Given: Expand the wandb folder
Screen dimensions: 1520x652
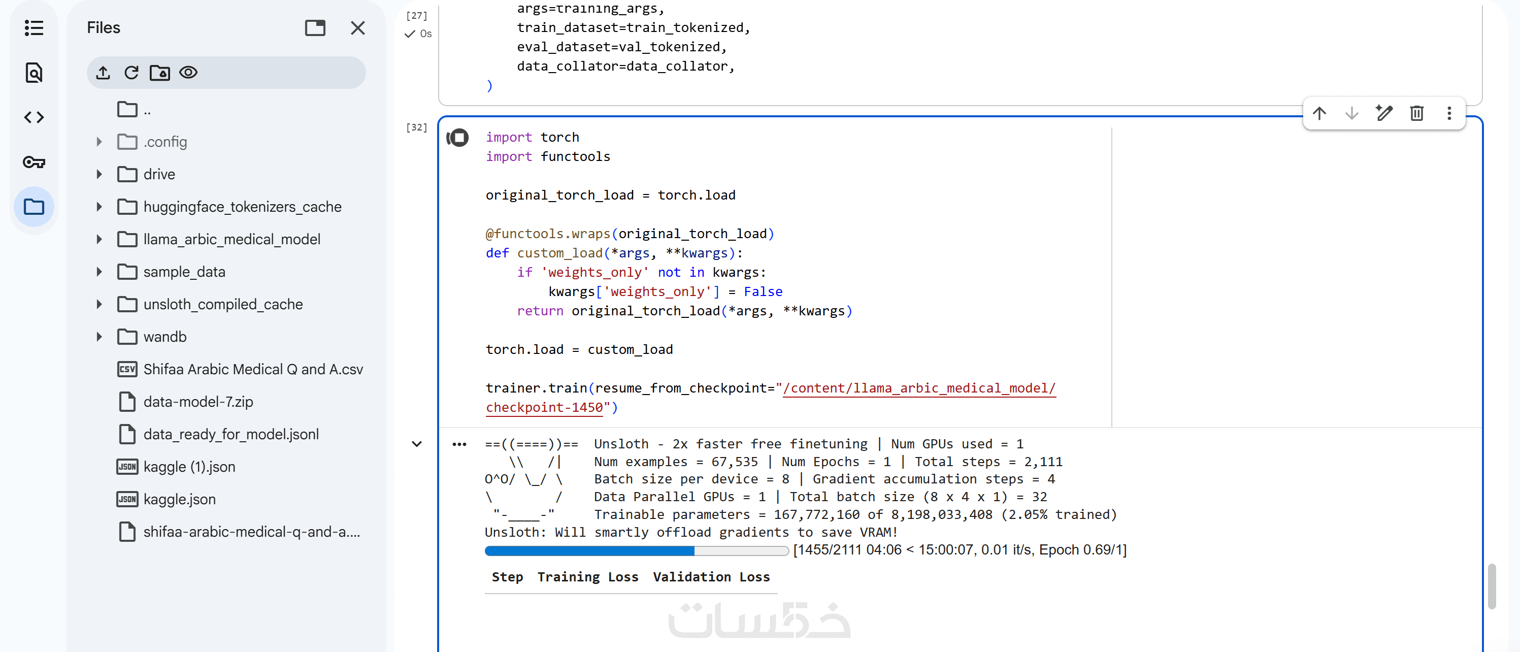Looking at the screenshot, I should [x=99, y=337].
